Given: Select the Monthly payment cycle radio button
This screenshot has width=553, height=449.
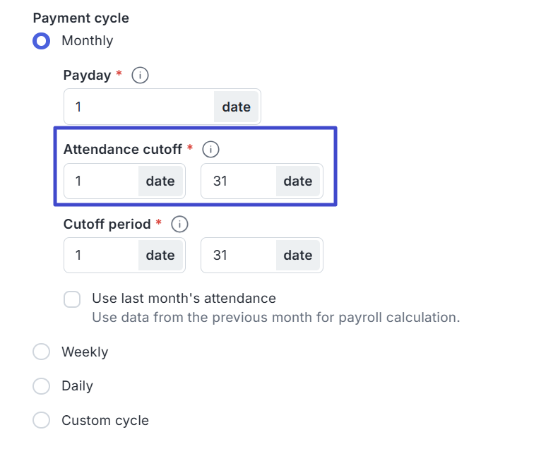Looking at the screenshot, I should [42, 41].
